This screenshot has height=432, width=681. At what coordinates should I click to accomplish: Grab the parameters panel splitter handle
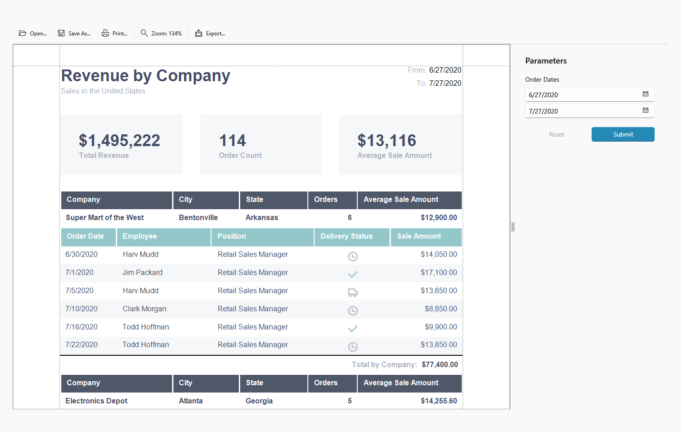coord(513,227)
